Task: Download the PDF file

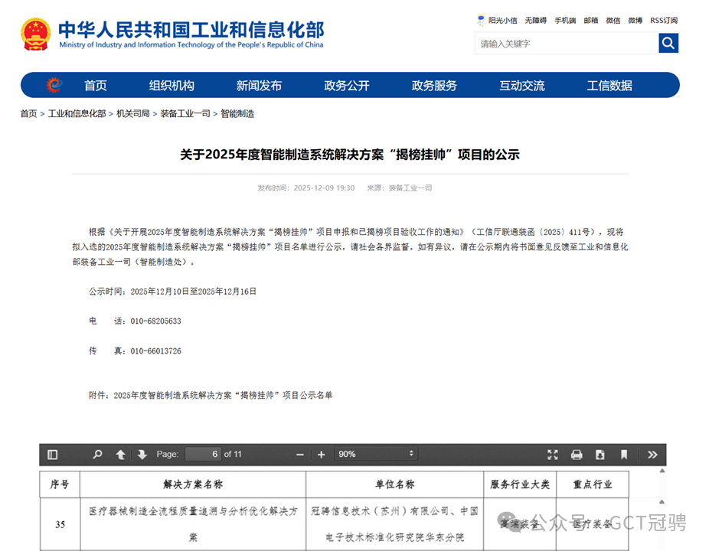Action: [x=600, y=455]
